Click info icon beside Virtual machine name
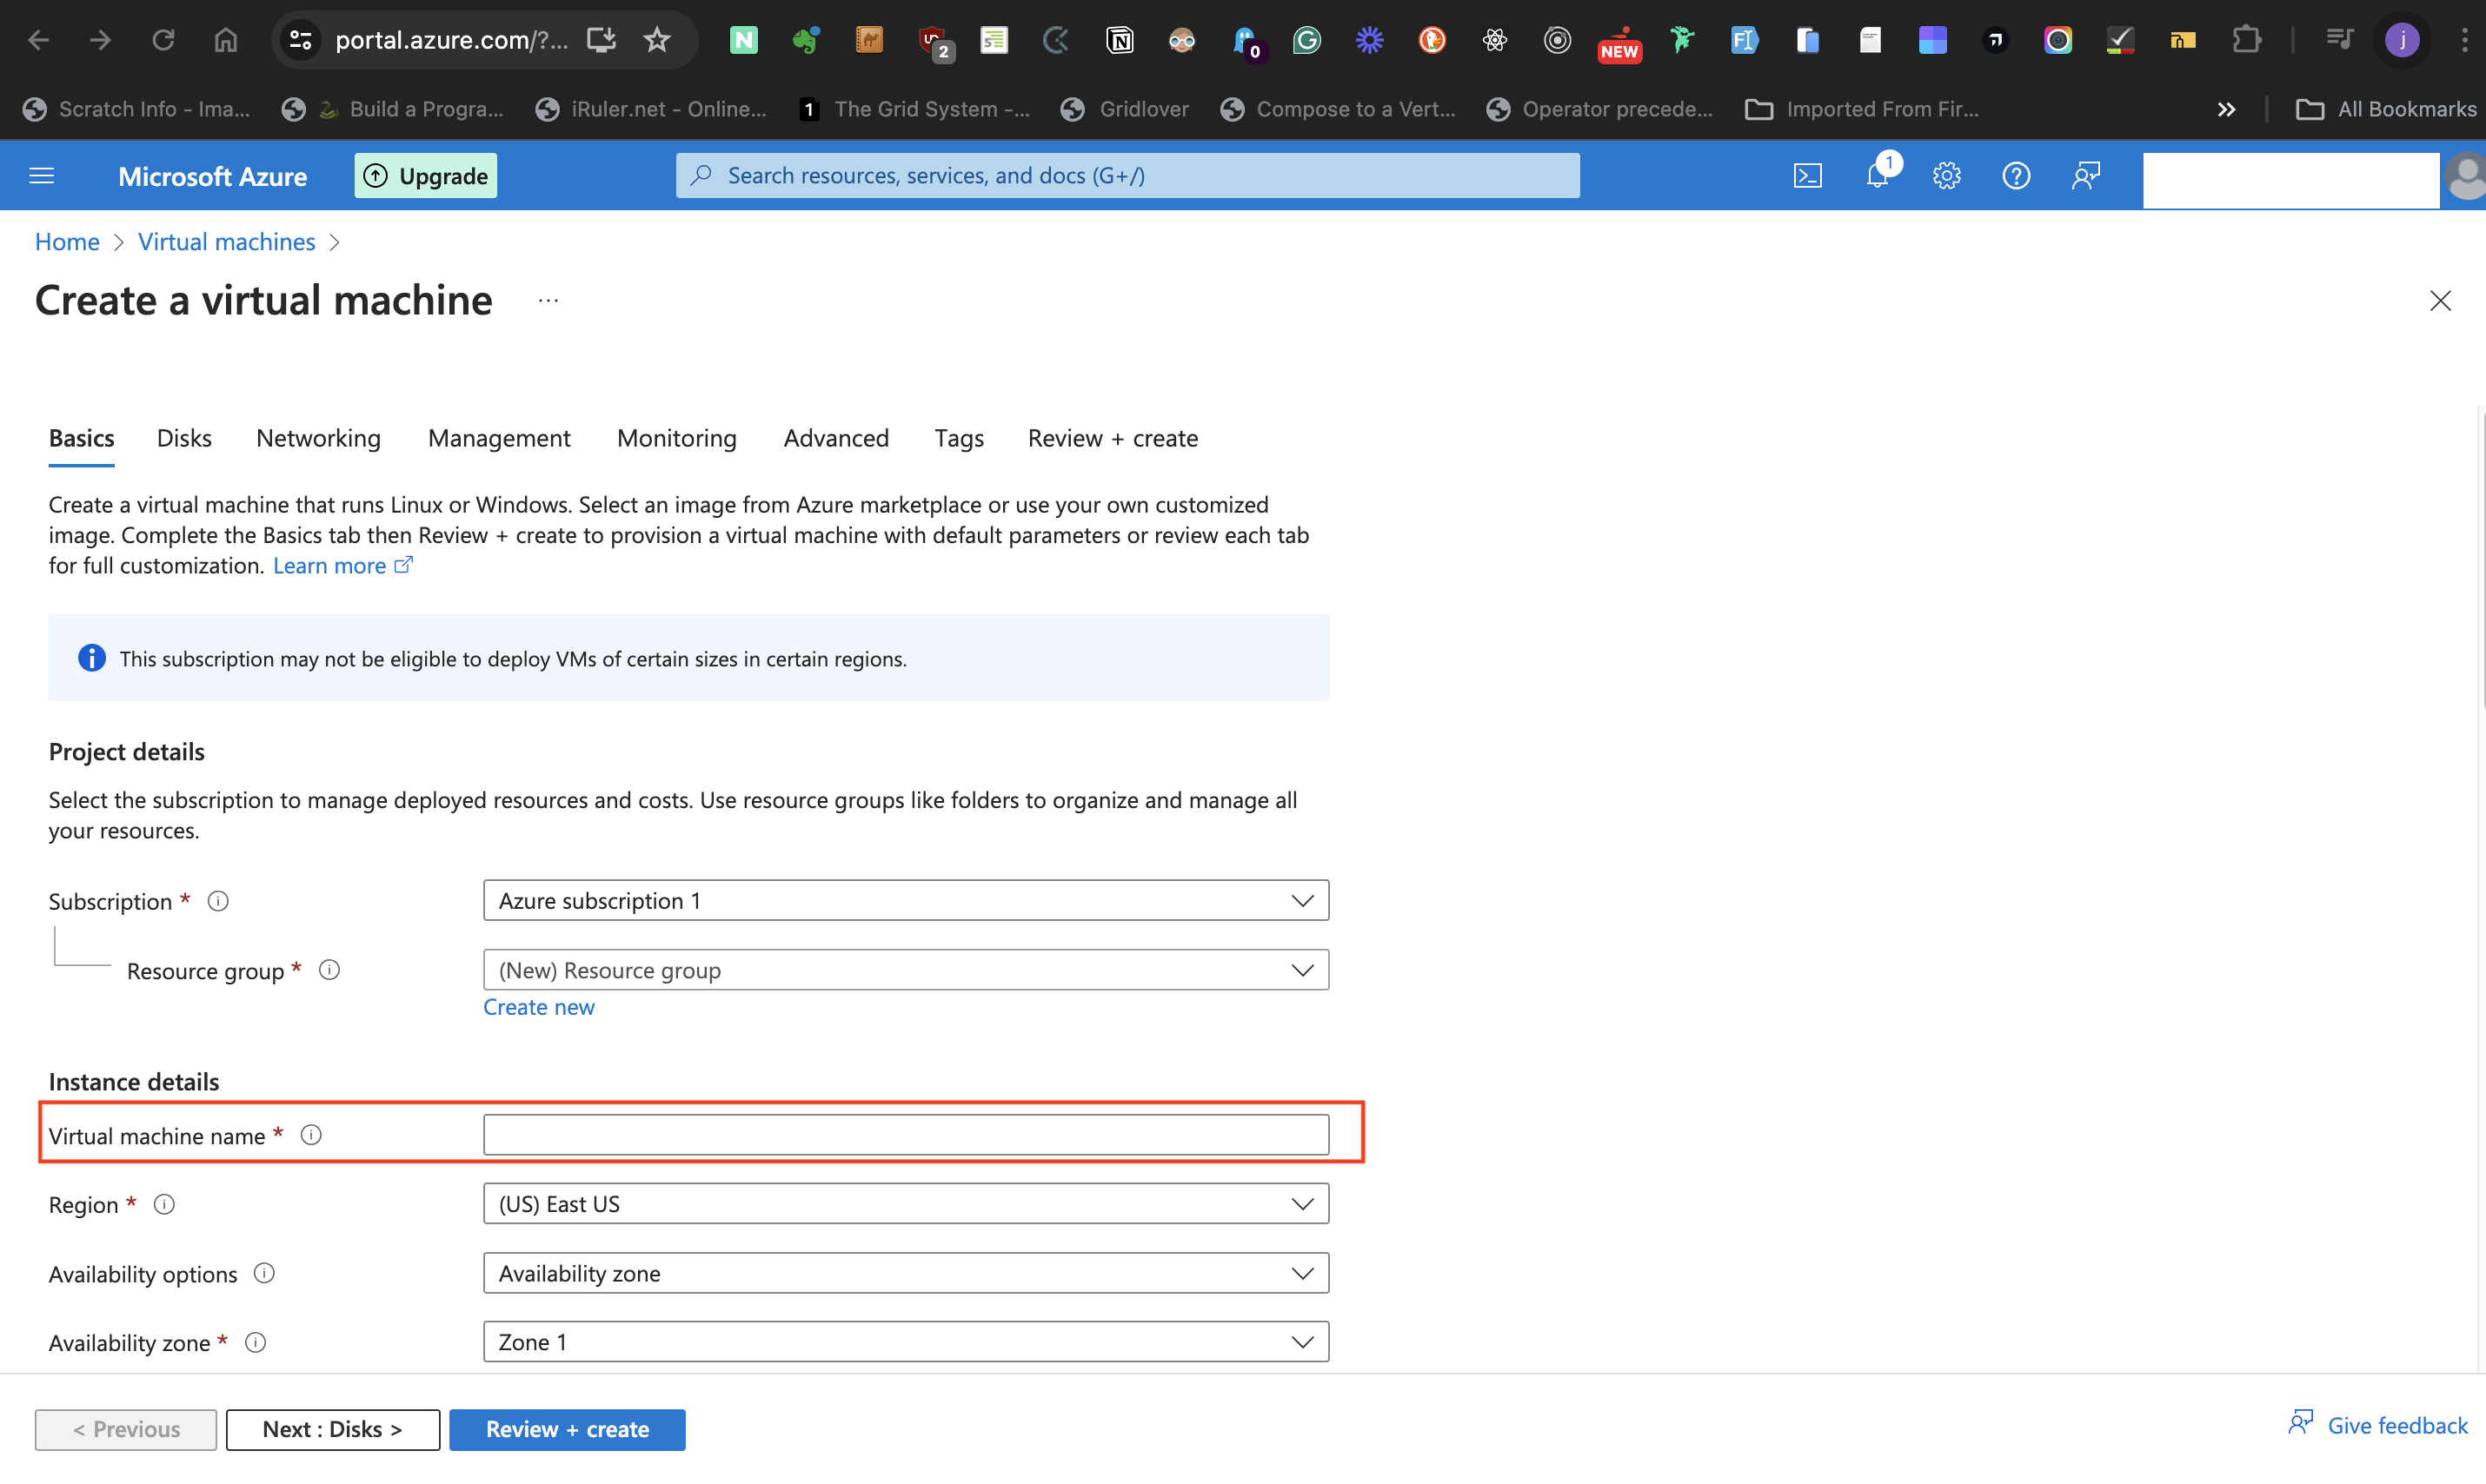 311,1135
